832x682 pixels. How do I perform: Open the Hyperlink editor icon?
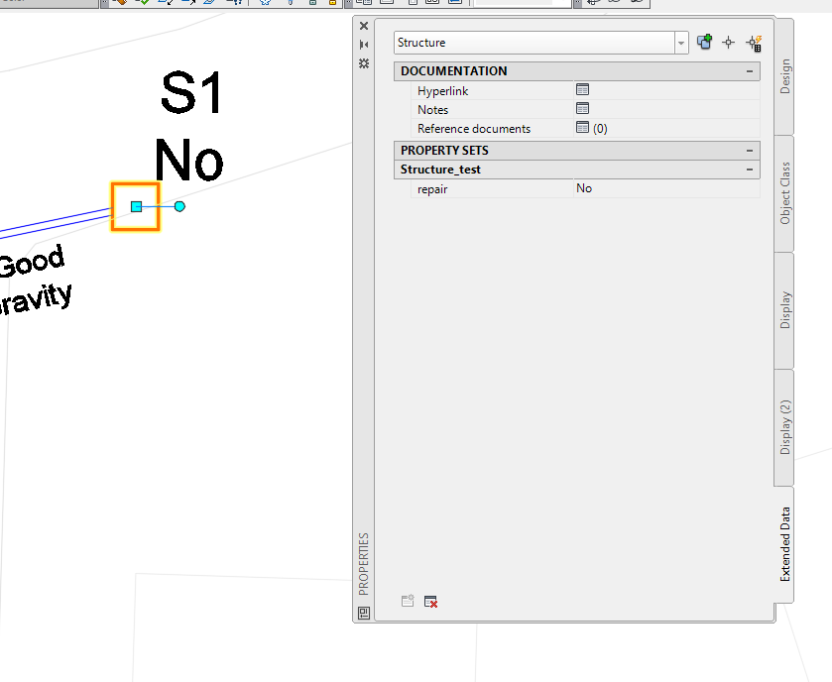[x=583, y=89]
